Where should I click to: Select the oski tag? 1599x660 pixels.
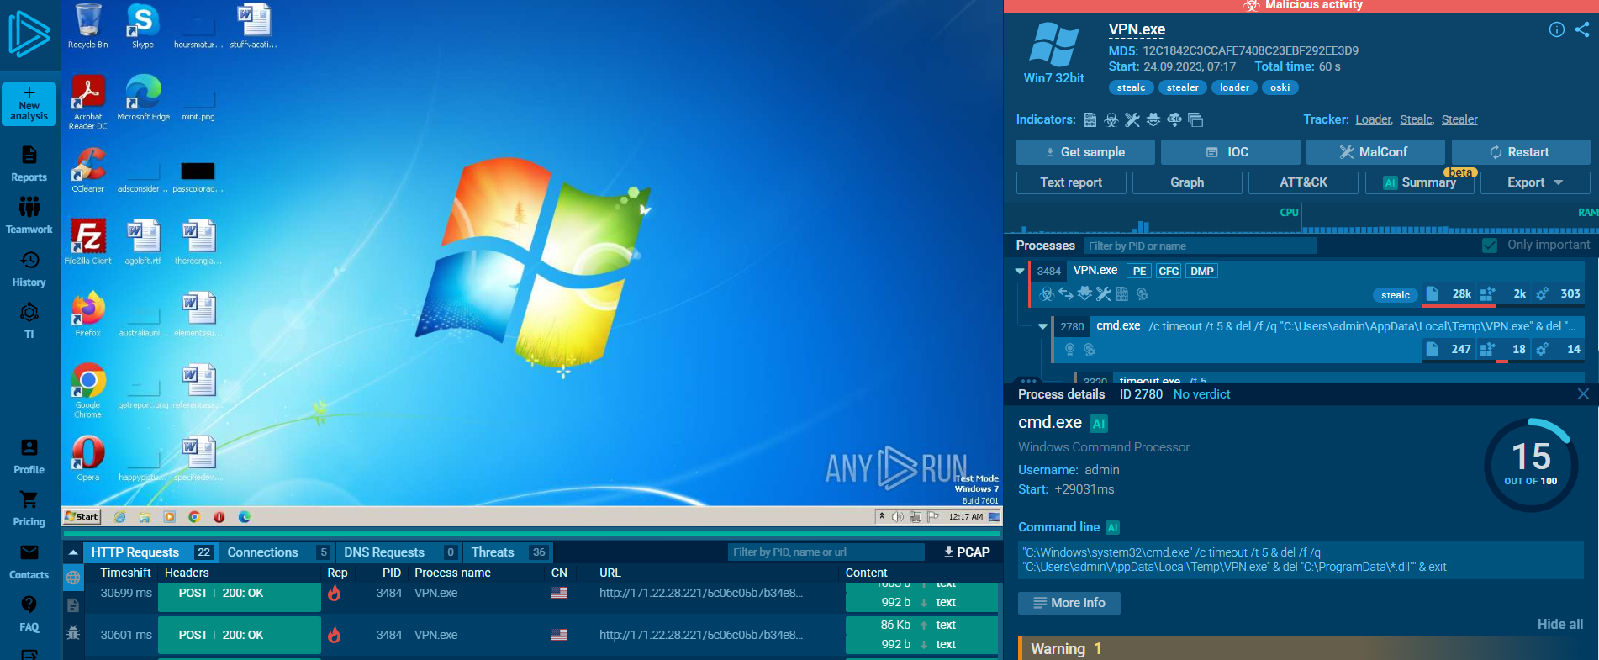(1280, 87)
